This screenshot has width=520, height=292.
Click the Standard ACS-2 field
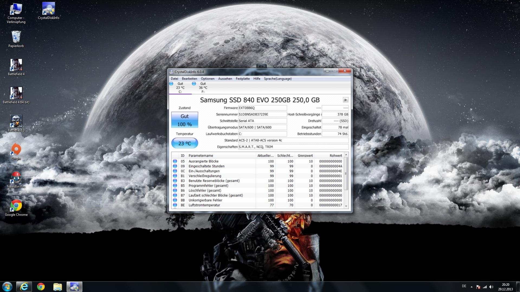(x=293, y=140)
